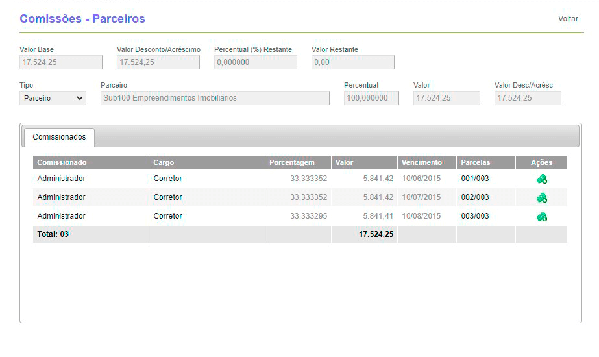Click the Voltar link
Screen dimensions: 599x357
568,19
